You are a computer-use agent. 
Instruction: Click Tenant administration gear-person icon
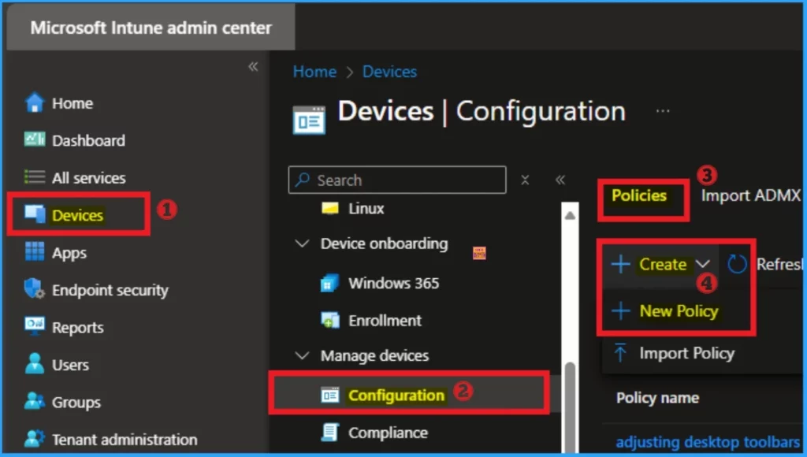pos(35,438)
